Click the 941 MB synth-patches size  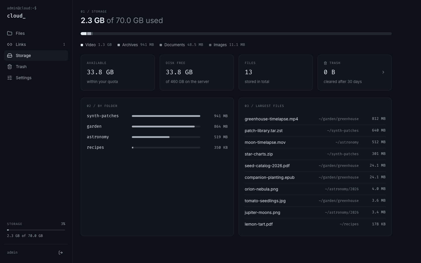(x=221, y=116)
